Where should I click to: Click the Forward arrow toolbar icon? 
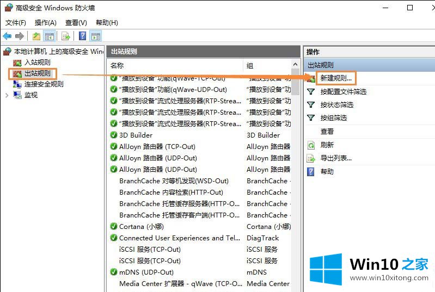click(x=20, y=36)
